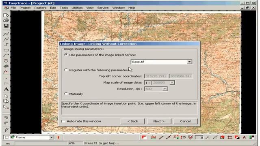Viewport: 260px width, 146px height.
Task: Click the '< Back' button
Action: coord(133,121)
